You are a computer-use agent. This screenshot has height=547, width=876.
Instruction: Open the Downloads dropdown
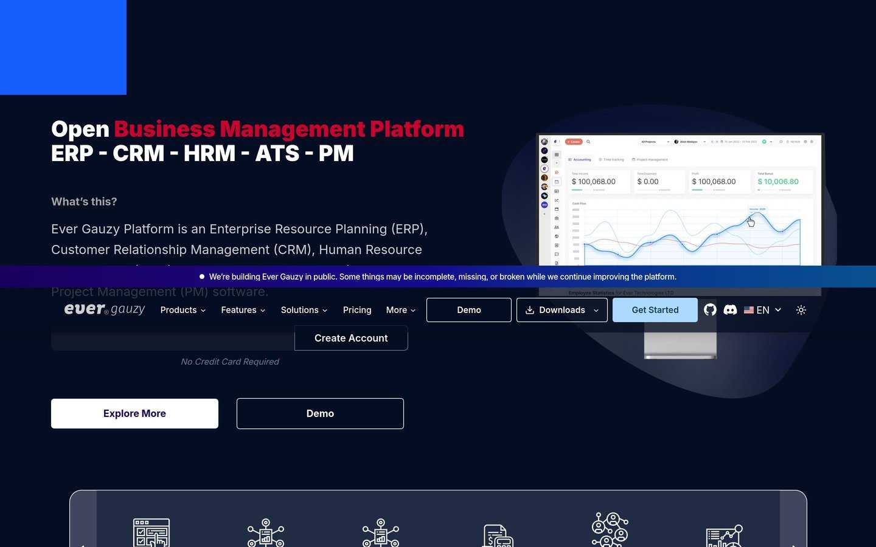click(x=562, y=310)
